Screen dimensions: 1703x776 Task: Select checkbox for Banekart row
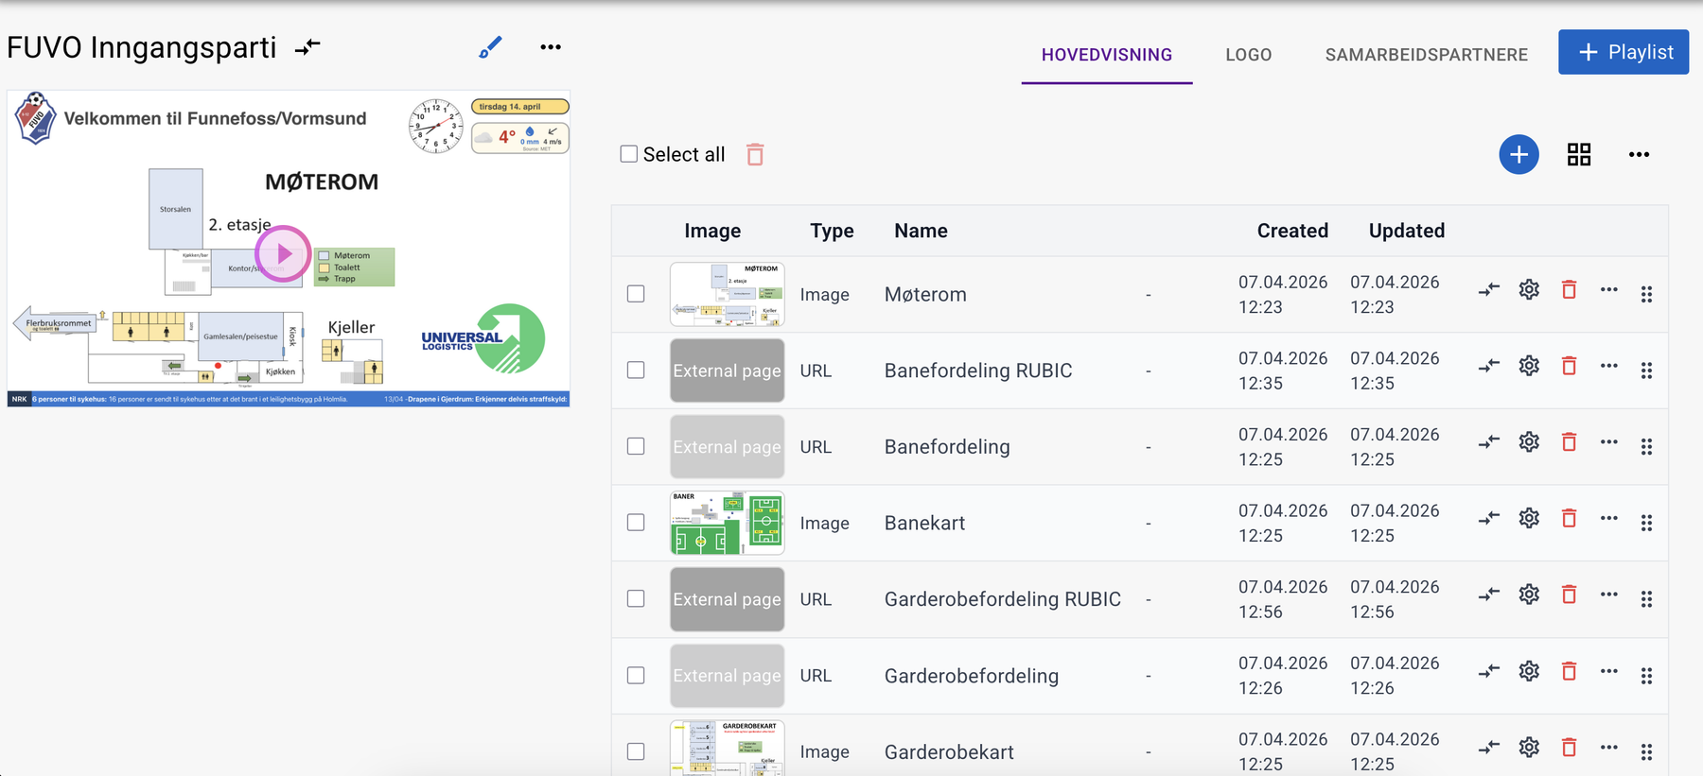(636, 523)
